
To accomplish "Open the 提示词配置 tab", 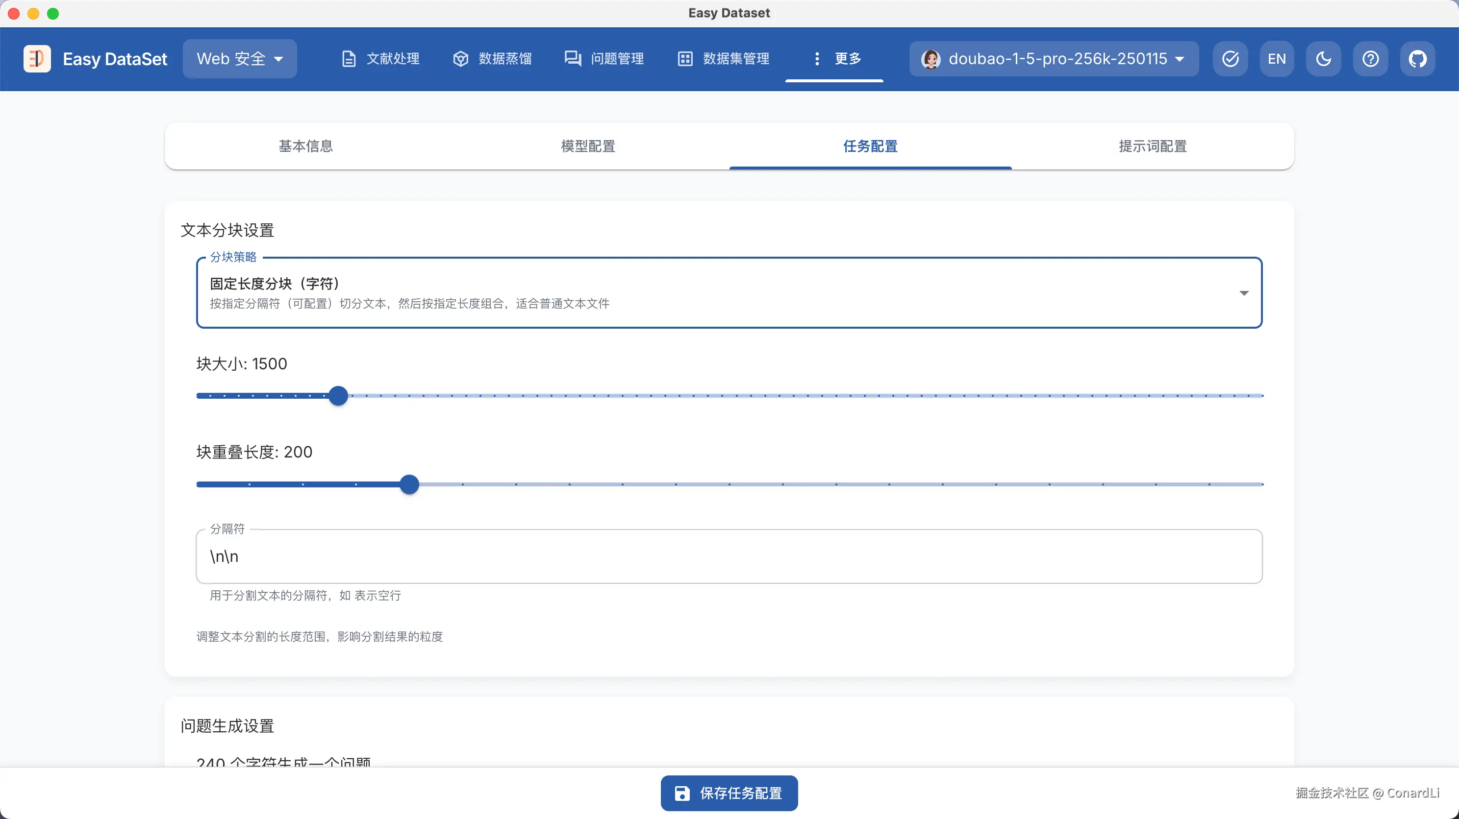I will click(1153, 146).
